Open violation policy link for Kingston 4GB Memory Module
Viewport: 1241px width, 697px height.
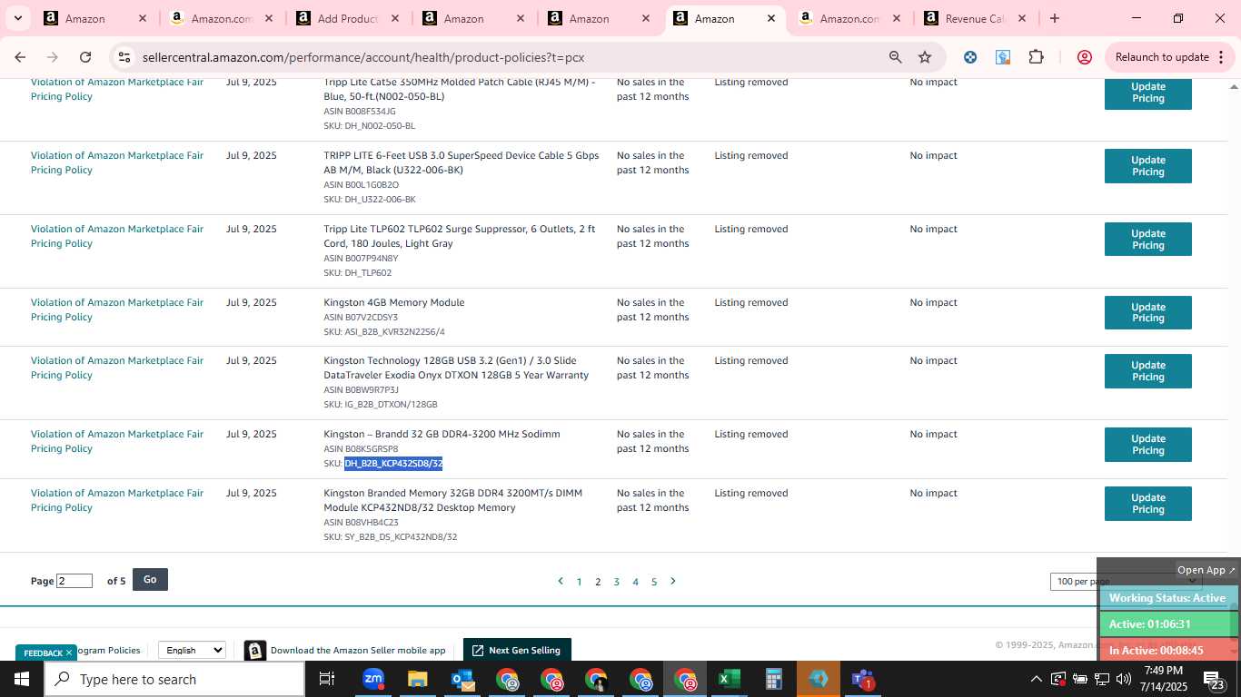pos(117,309)
